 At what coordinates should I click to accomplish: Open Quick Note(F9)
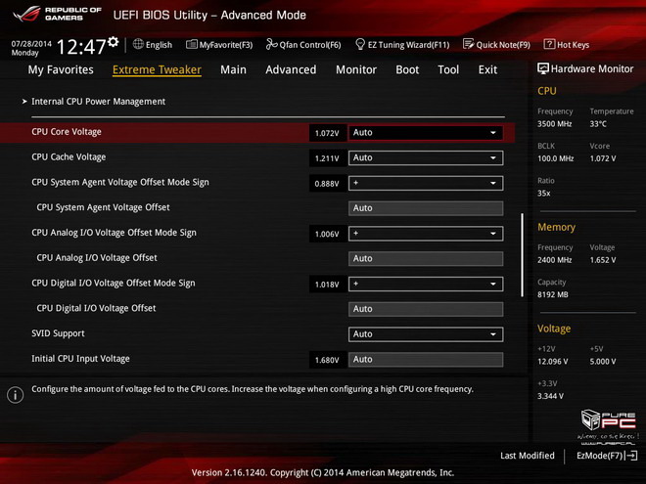click(x=496, y=44)
